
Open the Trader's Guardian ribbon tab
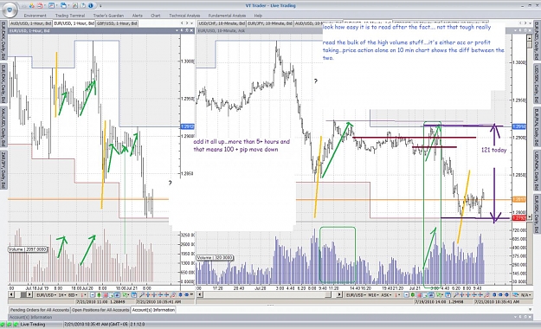tap(108, 16)
